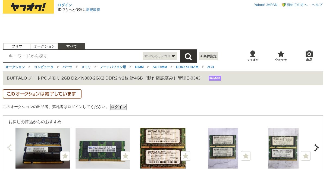
Task: Click the gray ログイン button
Action: pos(118,107)
